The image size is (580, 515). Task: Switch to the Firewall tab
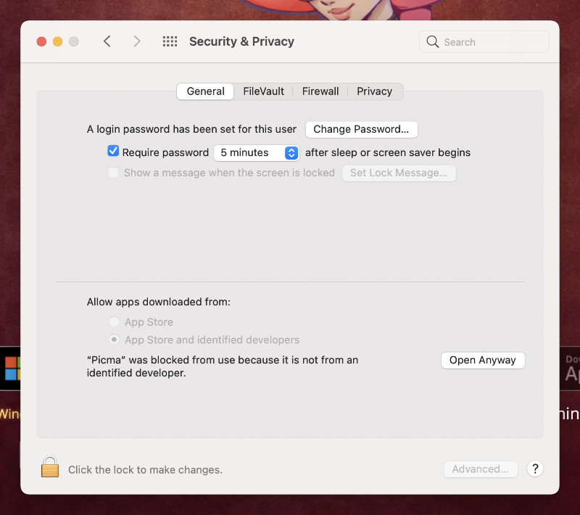click(320, 91)
